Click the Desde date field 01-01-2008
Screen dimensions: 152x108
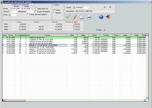coord(16,9)
